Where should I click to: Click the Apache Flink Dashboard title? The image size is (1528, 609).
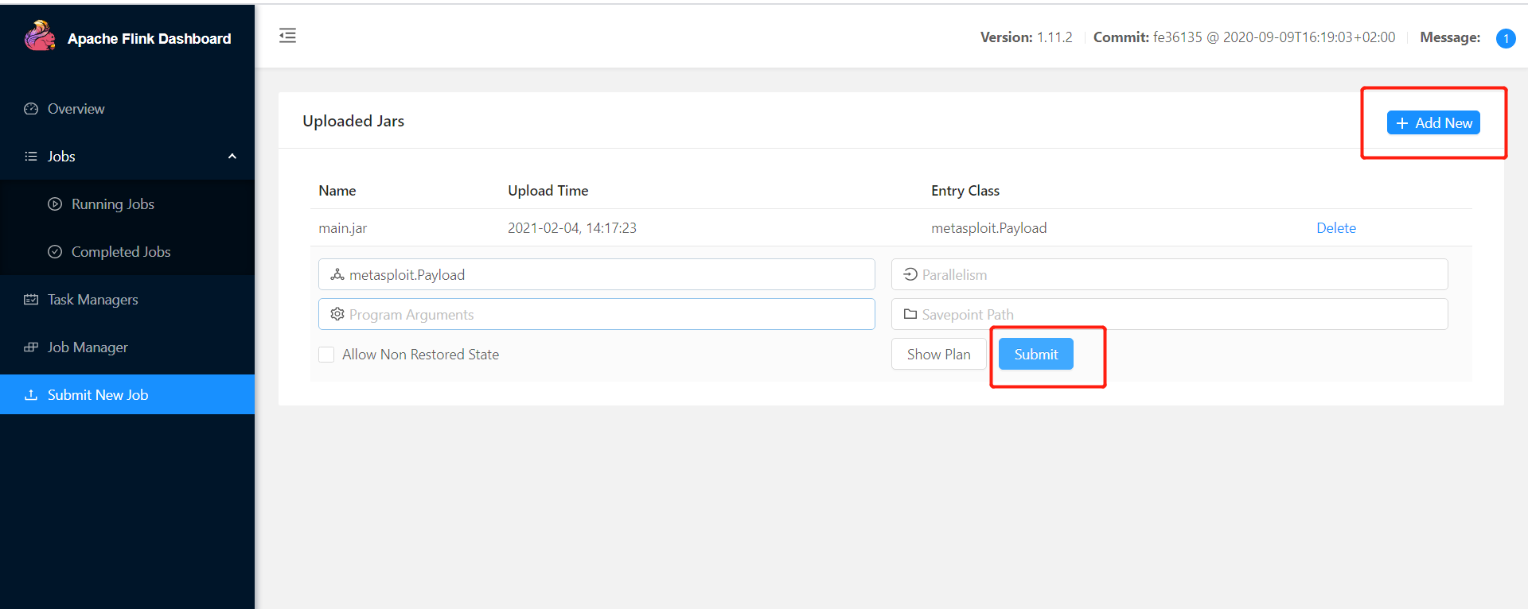coord(150,39)
